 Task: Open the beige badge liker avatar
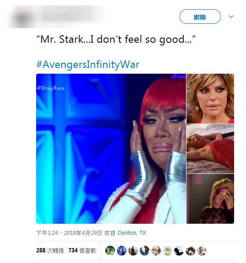(x=168, y=251)
